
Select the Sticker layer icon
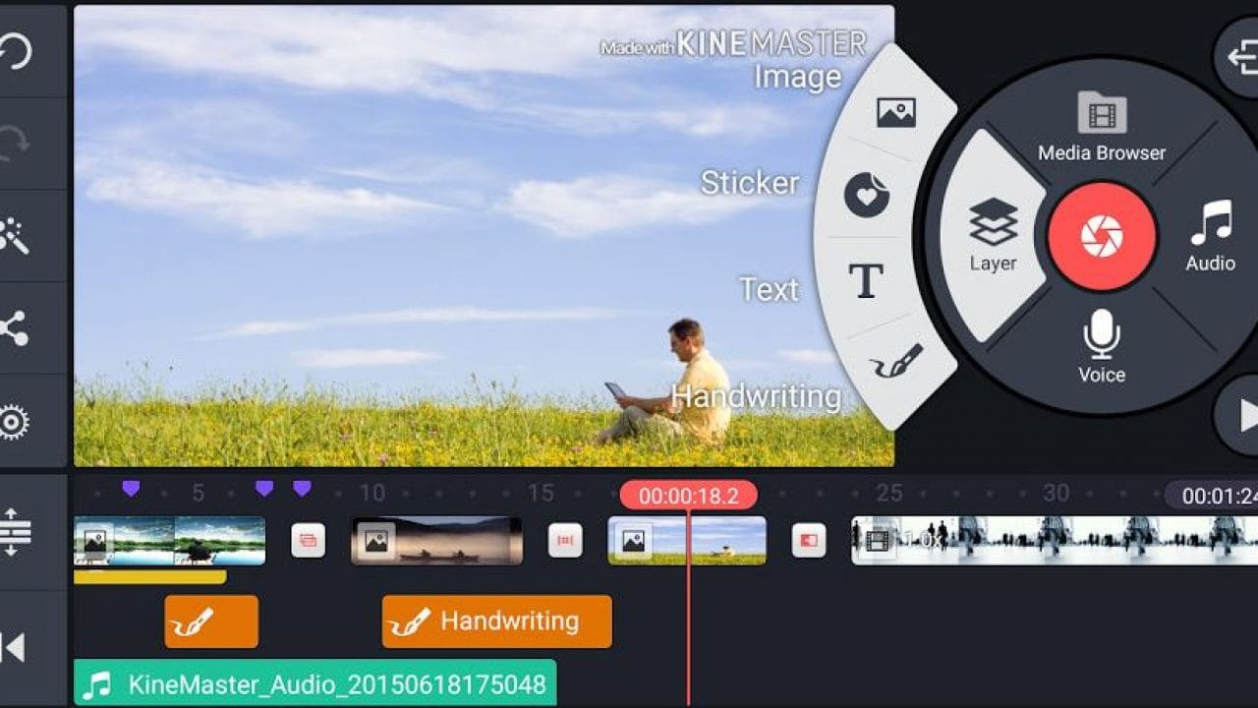tap(867, 195)
